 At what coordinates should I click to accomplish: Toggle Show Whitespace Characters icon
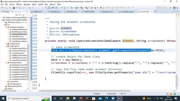pos(68,8)
